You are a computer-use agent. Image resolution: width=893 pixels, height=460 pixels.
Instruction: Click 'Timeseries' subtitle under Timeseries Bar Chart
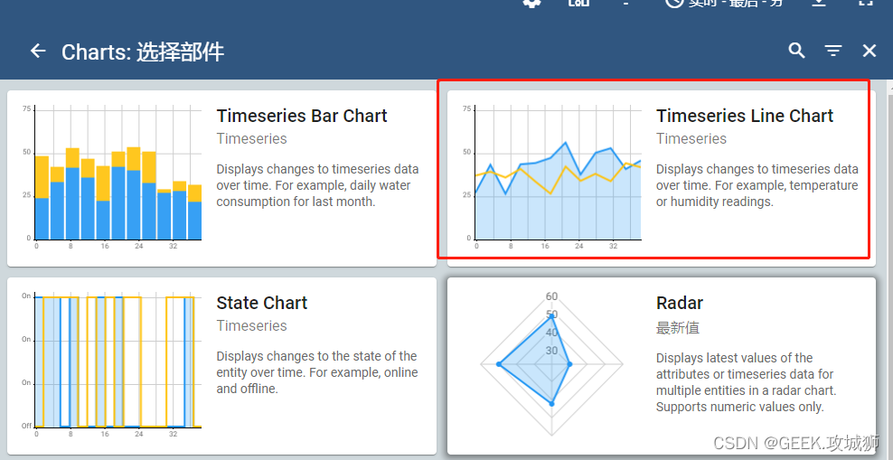[x=251, y=139]
